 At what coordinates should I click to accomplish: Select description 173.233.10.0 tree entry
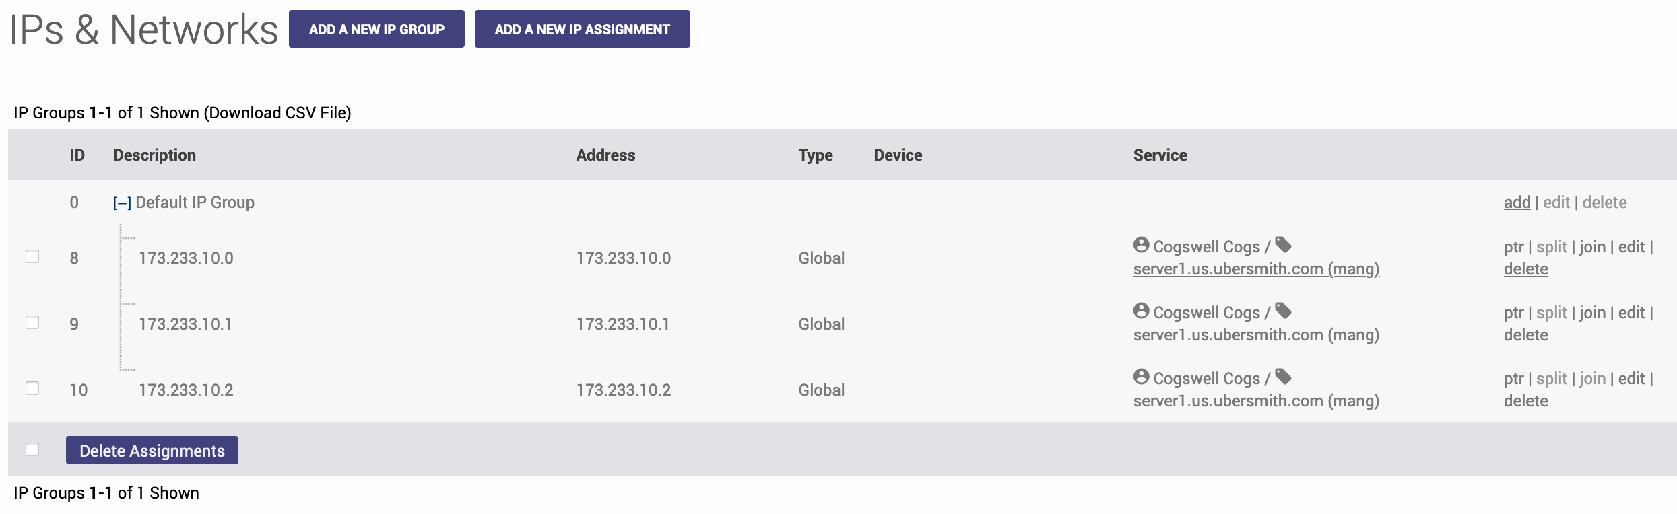186,258
